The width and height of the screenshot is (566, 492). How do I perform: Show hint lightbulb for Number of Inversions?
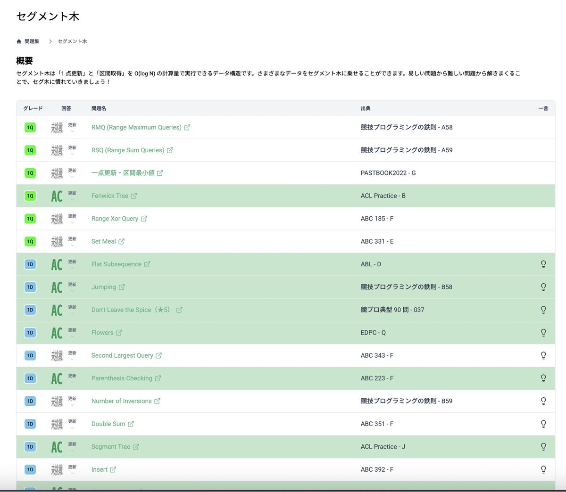pyautogui.click(x=543, y=401)
